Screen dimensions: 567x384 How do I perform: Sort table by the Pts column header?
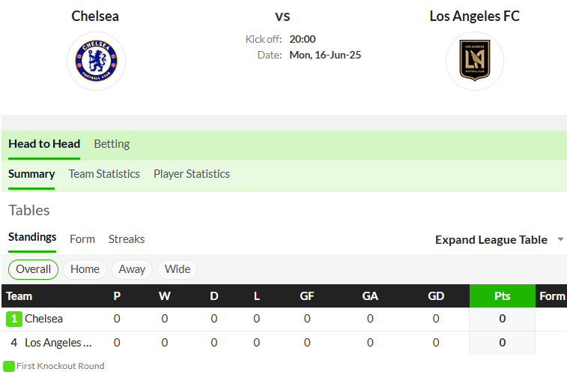click(x=503, y=296)
